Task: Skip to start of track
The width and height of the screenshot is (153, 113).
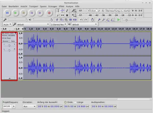Action: point(32,13)
